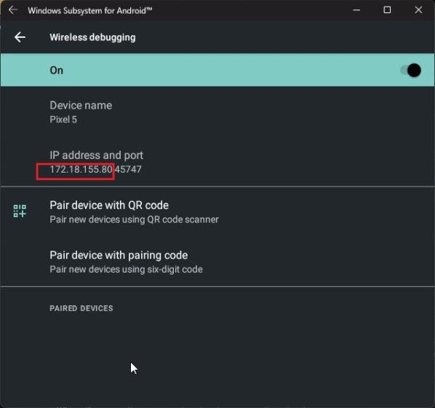Click the Windows Subsystem for Android title text
This screenshot has width=435, height=408.
[90, 10]
